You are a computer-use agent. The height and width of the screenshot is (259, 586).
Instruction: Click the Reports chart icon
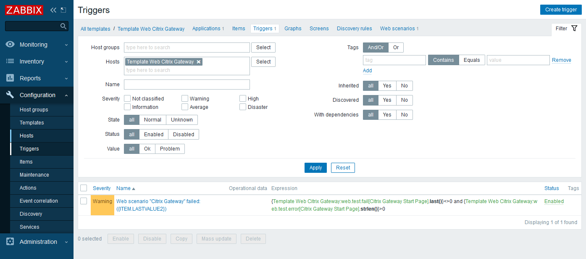(10, 78)
